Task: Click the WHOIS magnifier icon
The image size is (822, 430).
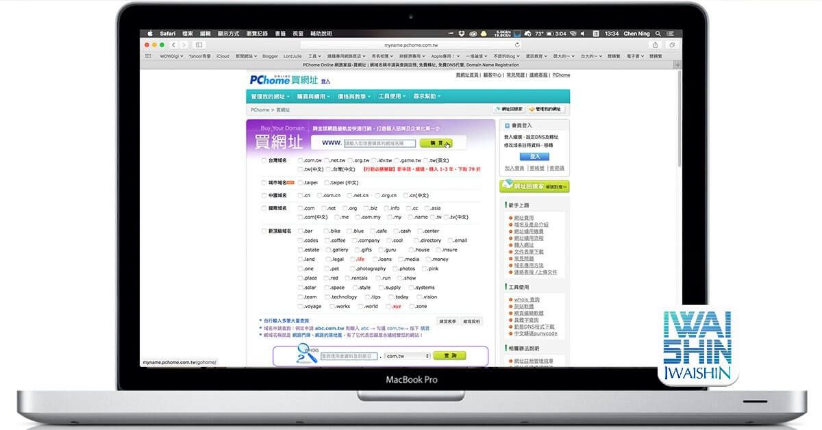Action: tap(306, 353)
